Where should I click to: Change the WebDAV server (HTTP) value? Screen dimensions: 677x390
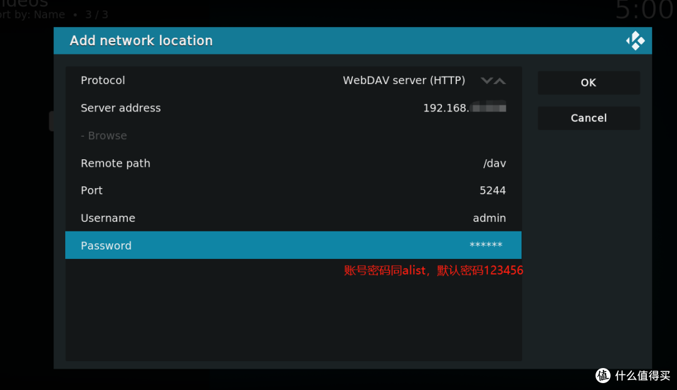pos(404,80)
